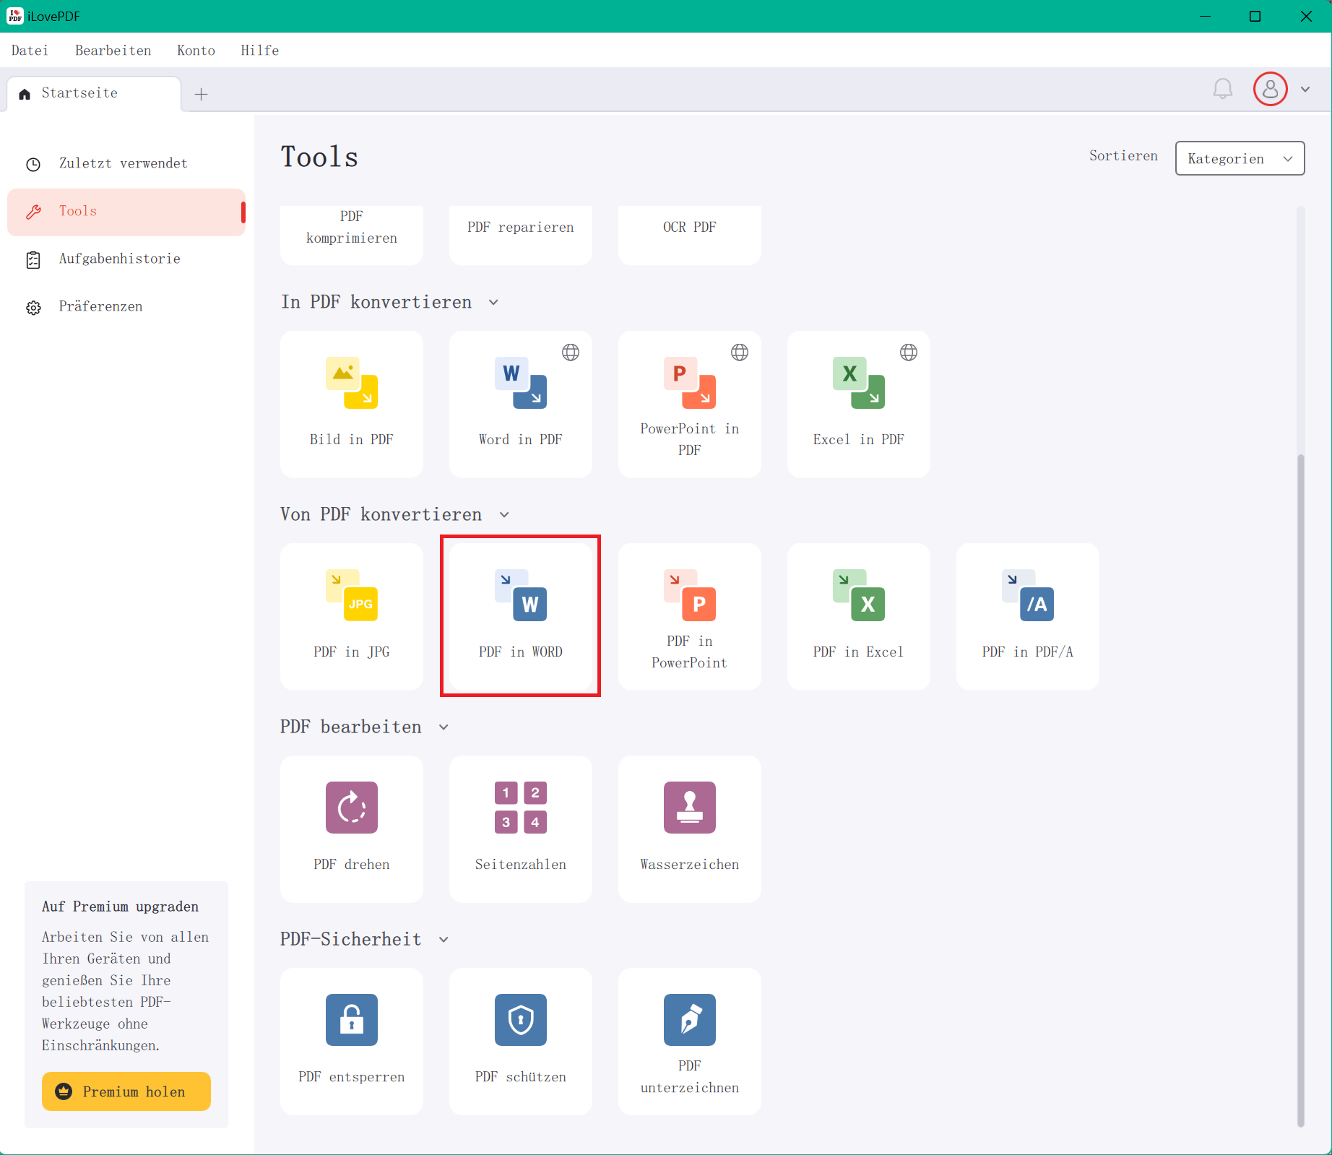Open the Datei menu
The height and width of the screenshot is (1155, 1332).
(30, 51)
